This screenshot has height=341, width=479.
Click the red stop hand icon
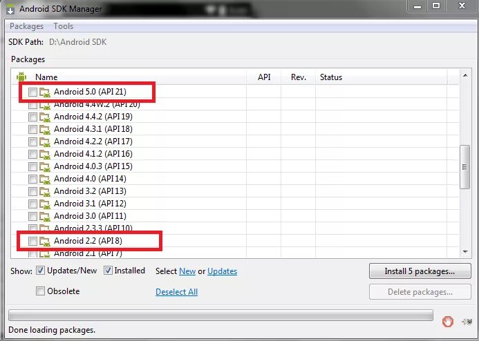point(448,322)
